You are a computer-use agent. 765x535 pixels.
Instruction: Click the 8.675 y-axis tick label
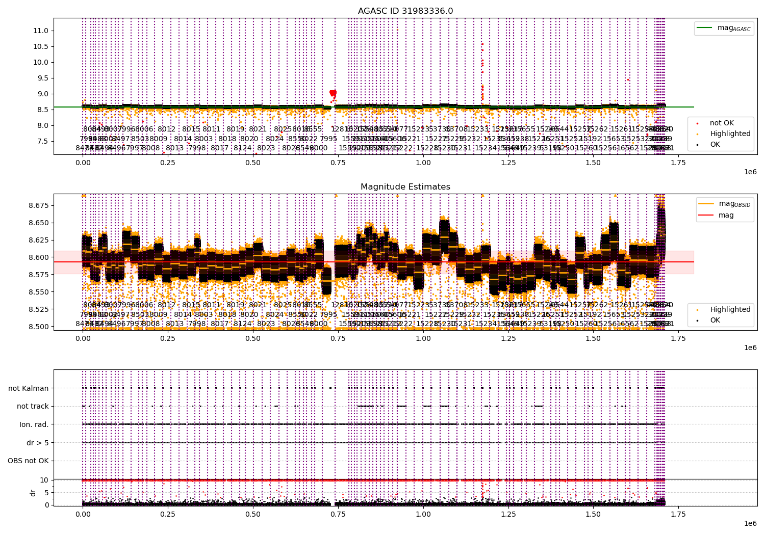[x=38, y=205]
